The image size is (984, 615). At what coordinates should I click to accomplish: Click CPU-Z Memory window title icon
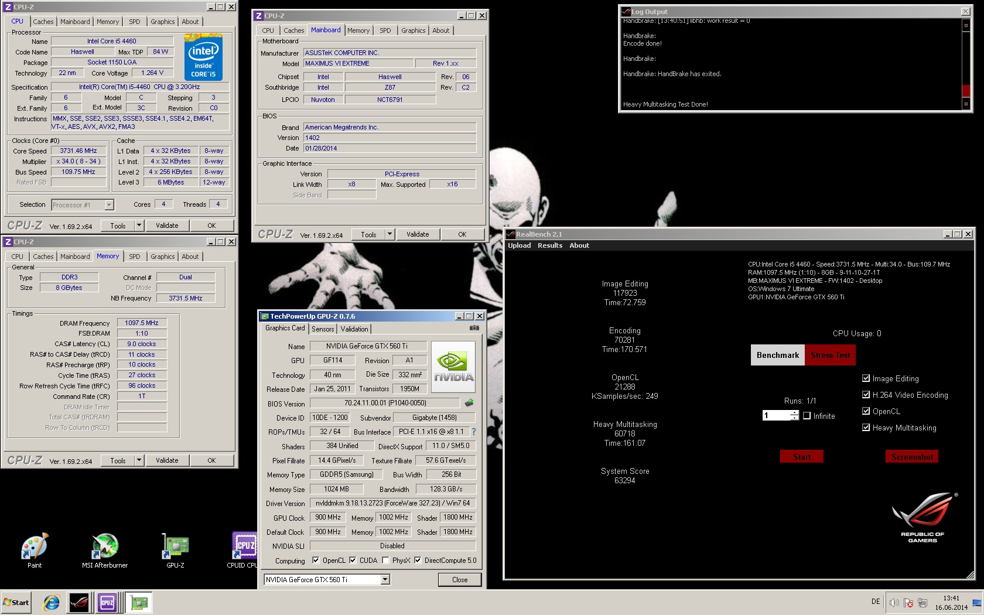pos(8,242)
